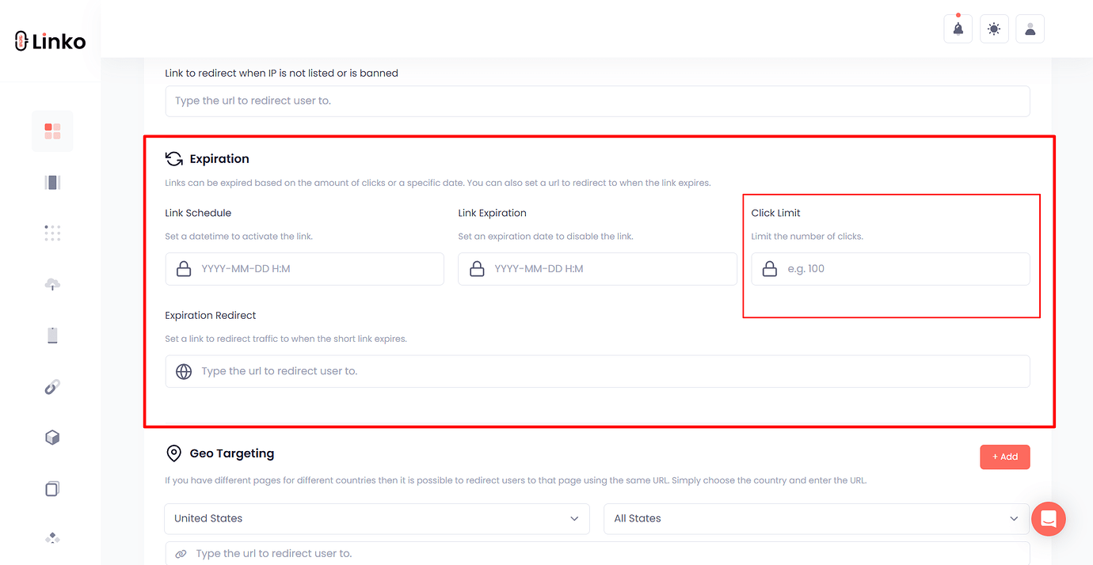Select the link icon in the sidebar
The width and height of the screenshot is (1093, 565).
[x=52, y=386]
